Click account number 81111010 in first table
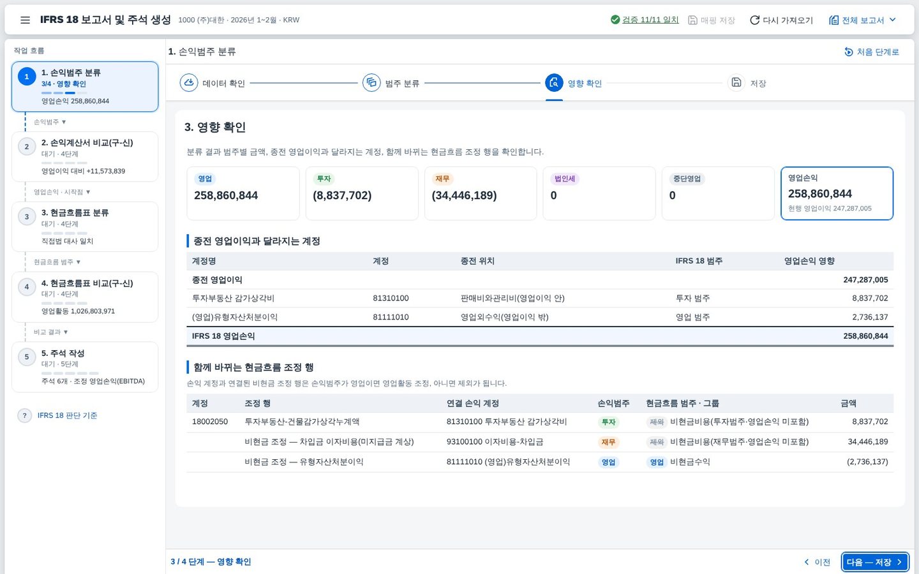 click(x=391, y=317)
